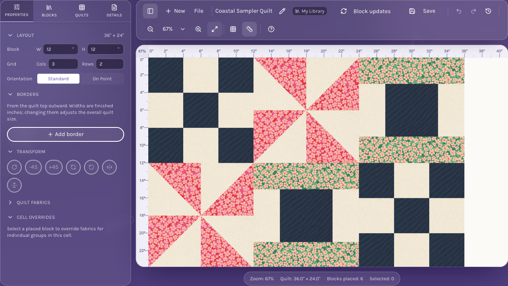Viewport: 508px width, 286px height.
Task: Collapse the Transform section
Action: (10, 152)
